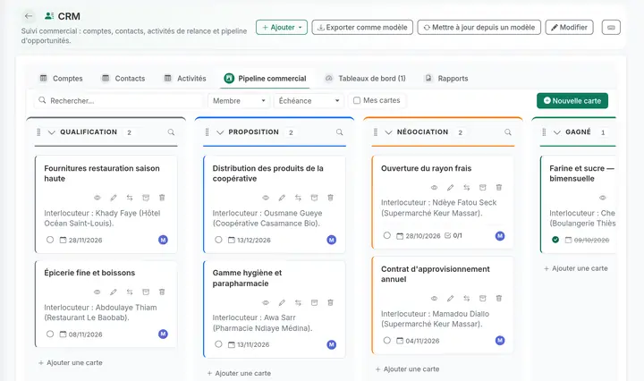
Task: Search within the Proposition column
Action: (x=339, y=132)
